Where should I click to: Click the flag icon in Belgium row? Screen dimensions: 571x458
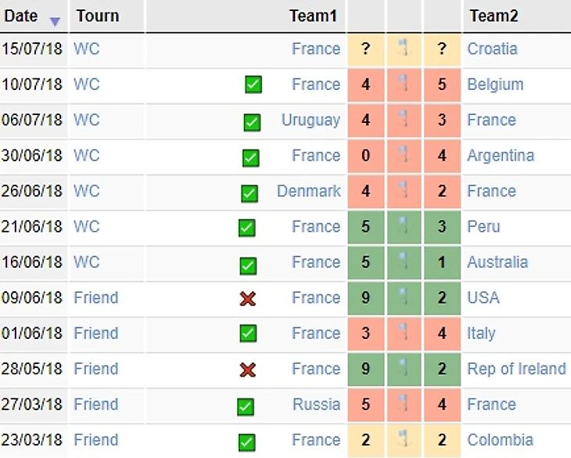(x=404, y=84)
